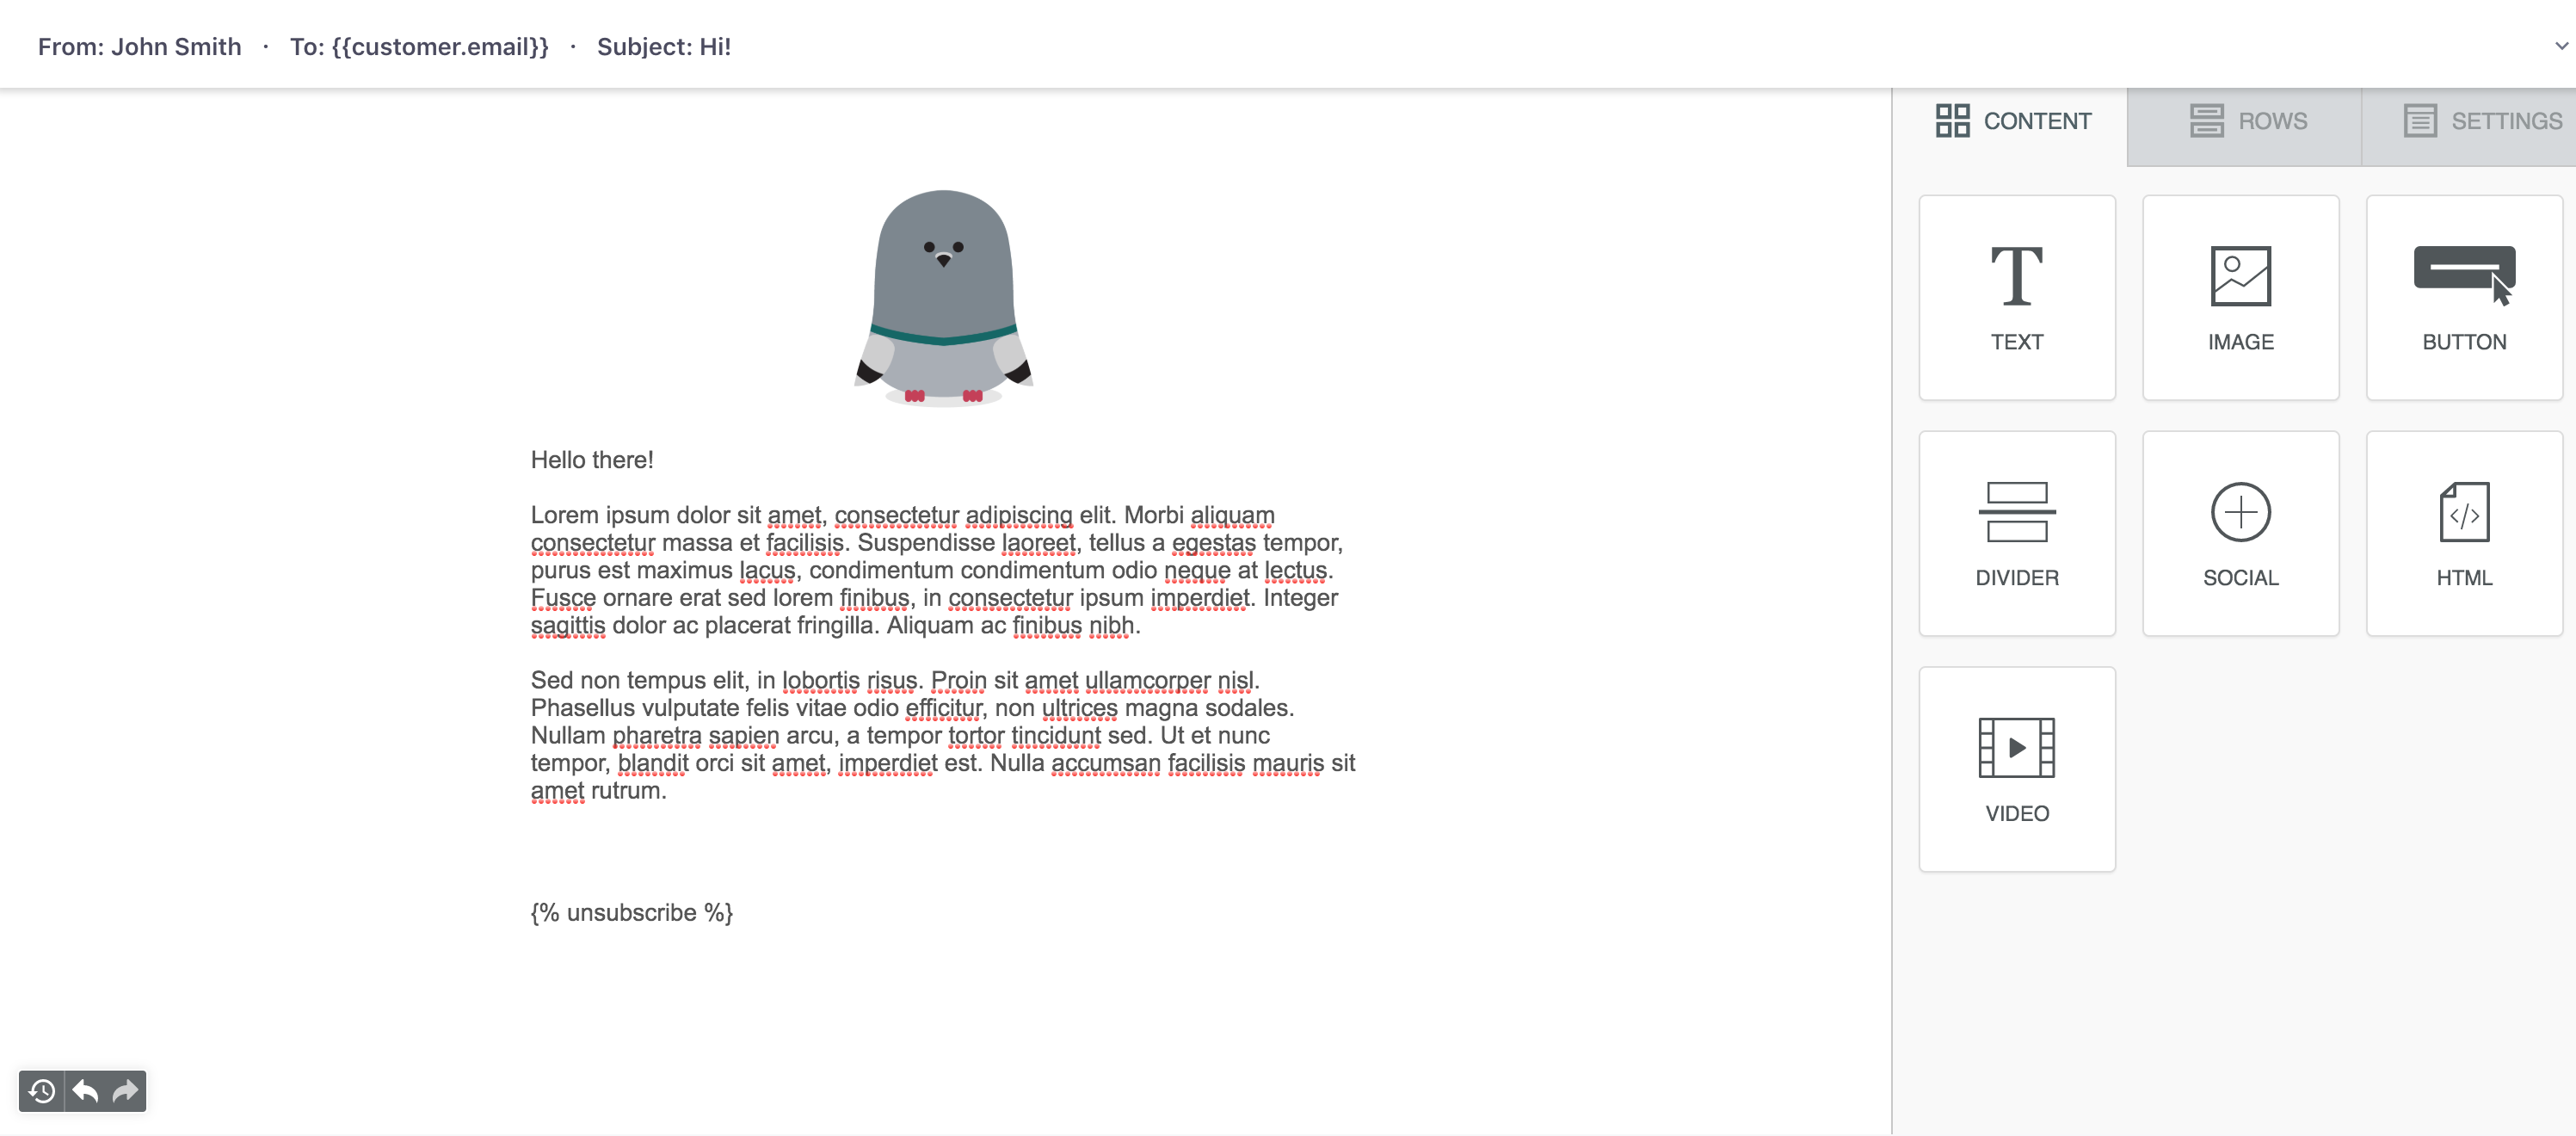Click the unsubscribe tag in email body
Viewport: 2576px width, 1136px height.
click(632, 912)
